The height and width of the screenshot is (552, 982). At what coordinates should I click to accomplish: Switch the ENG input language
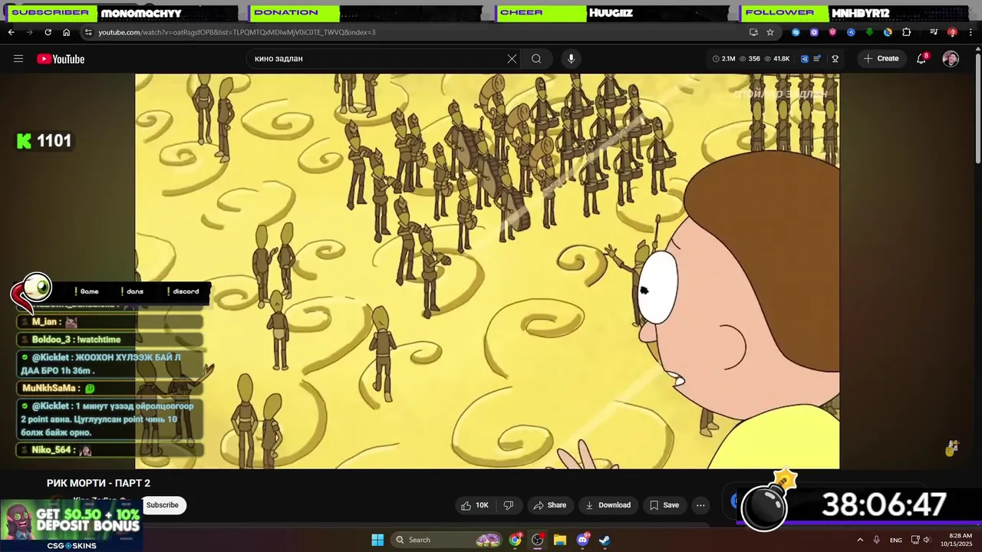[x=896, y=540]
